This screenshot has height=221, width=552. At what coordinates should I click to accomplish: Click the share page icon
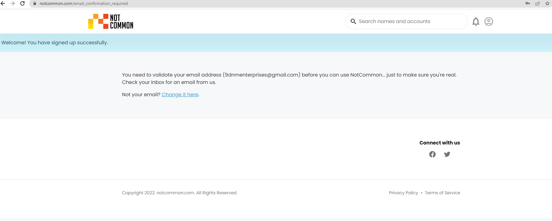538,3
